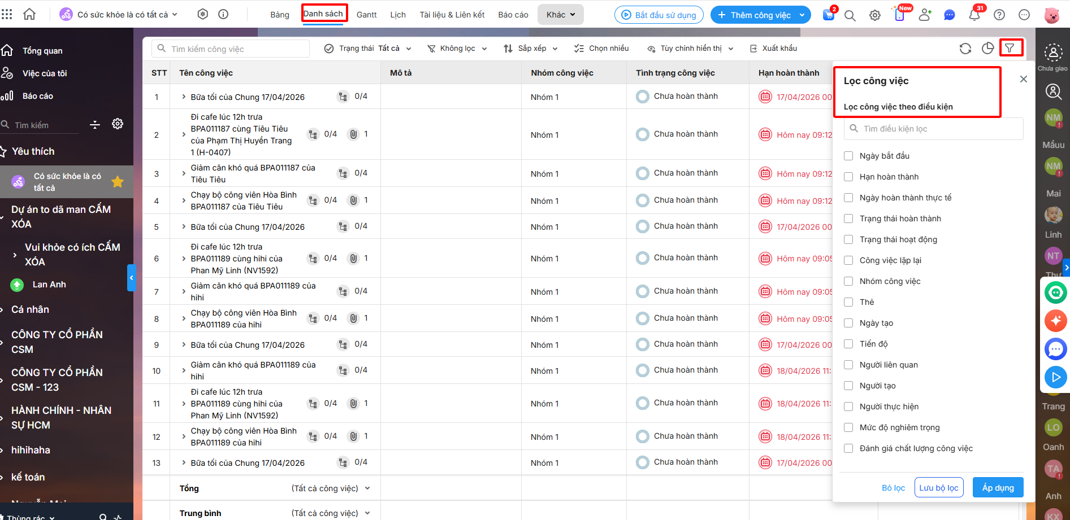Click the filter funnel icon
1070x520 pixels.
[1010, 48]
